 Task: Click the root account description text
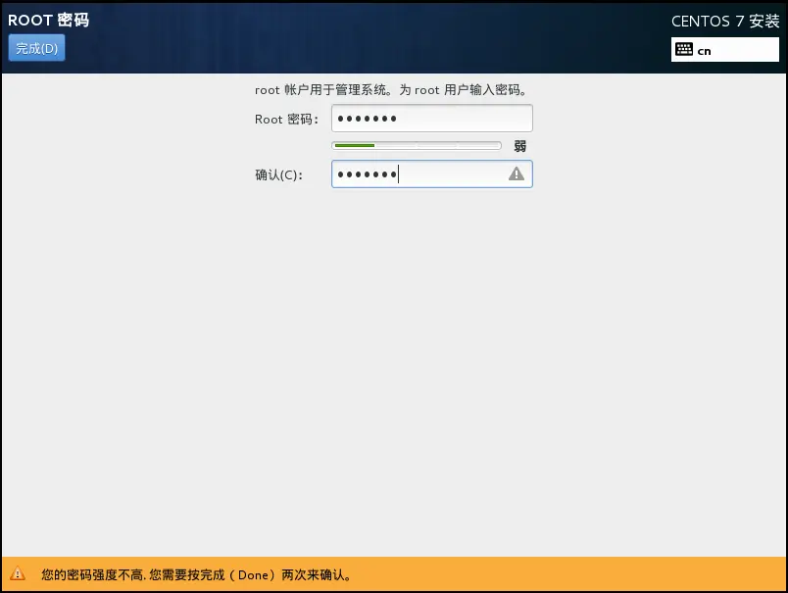pos(391,90)
